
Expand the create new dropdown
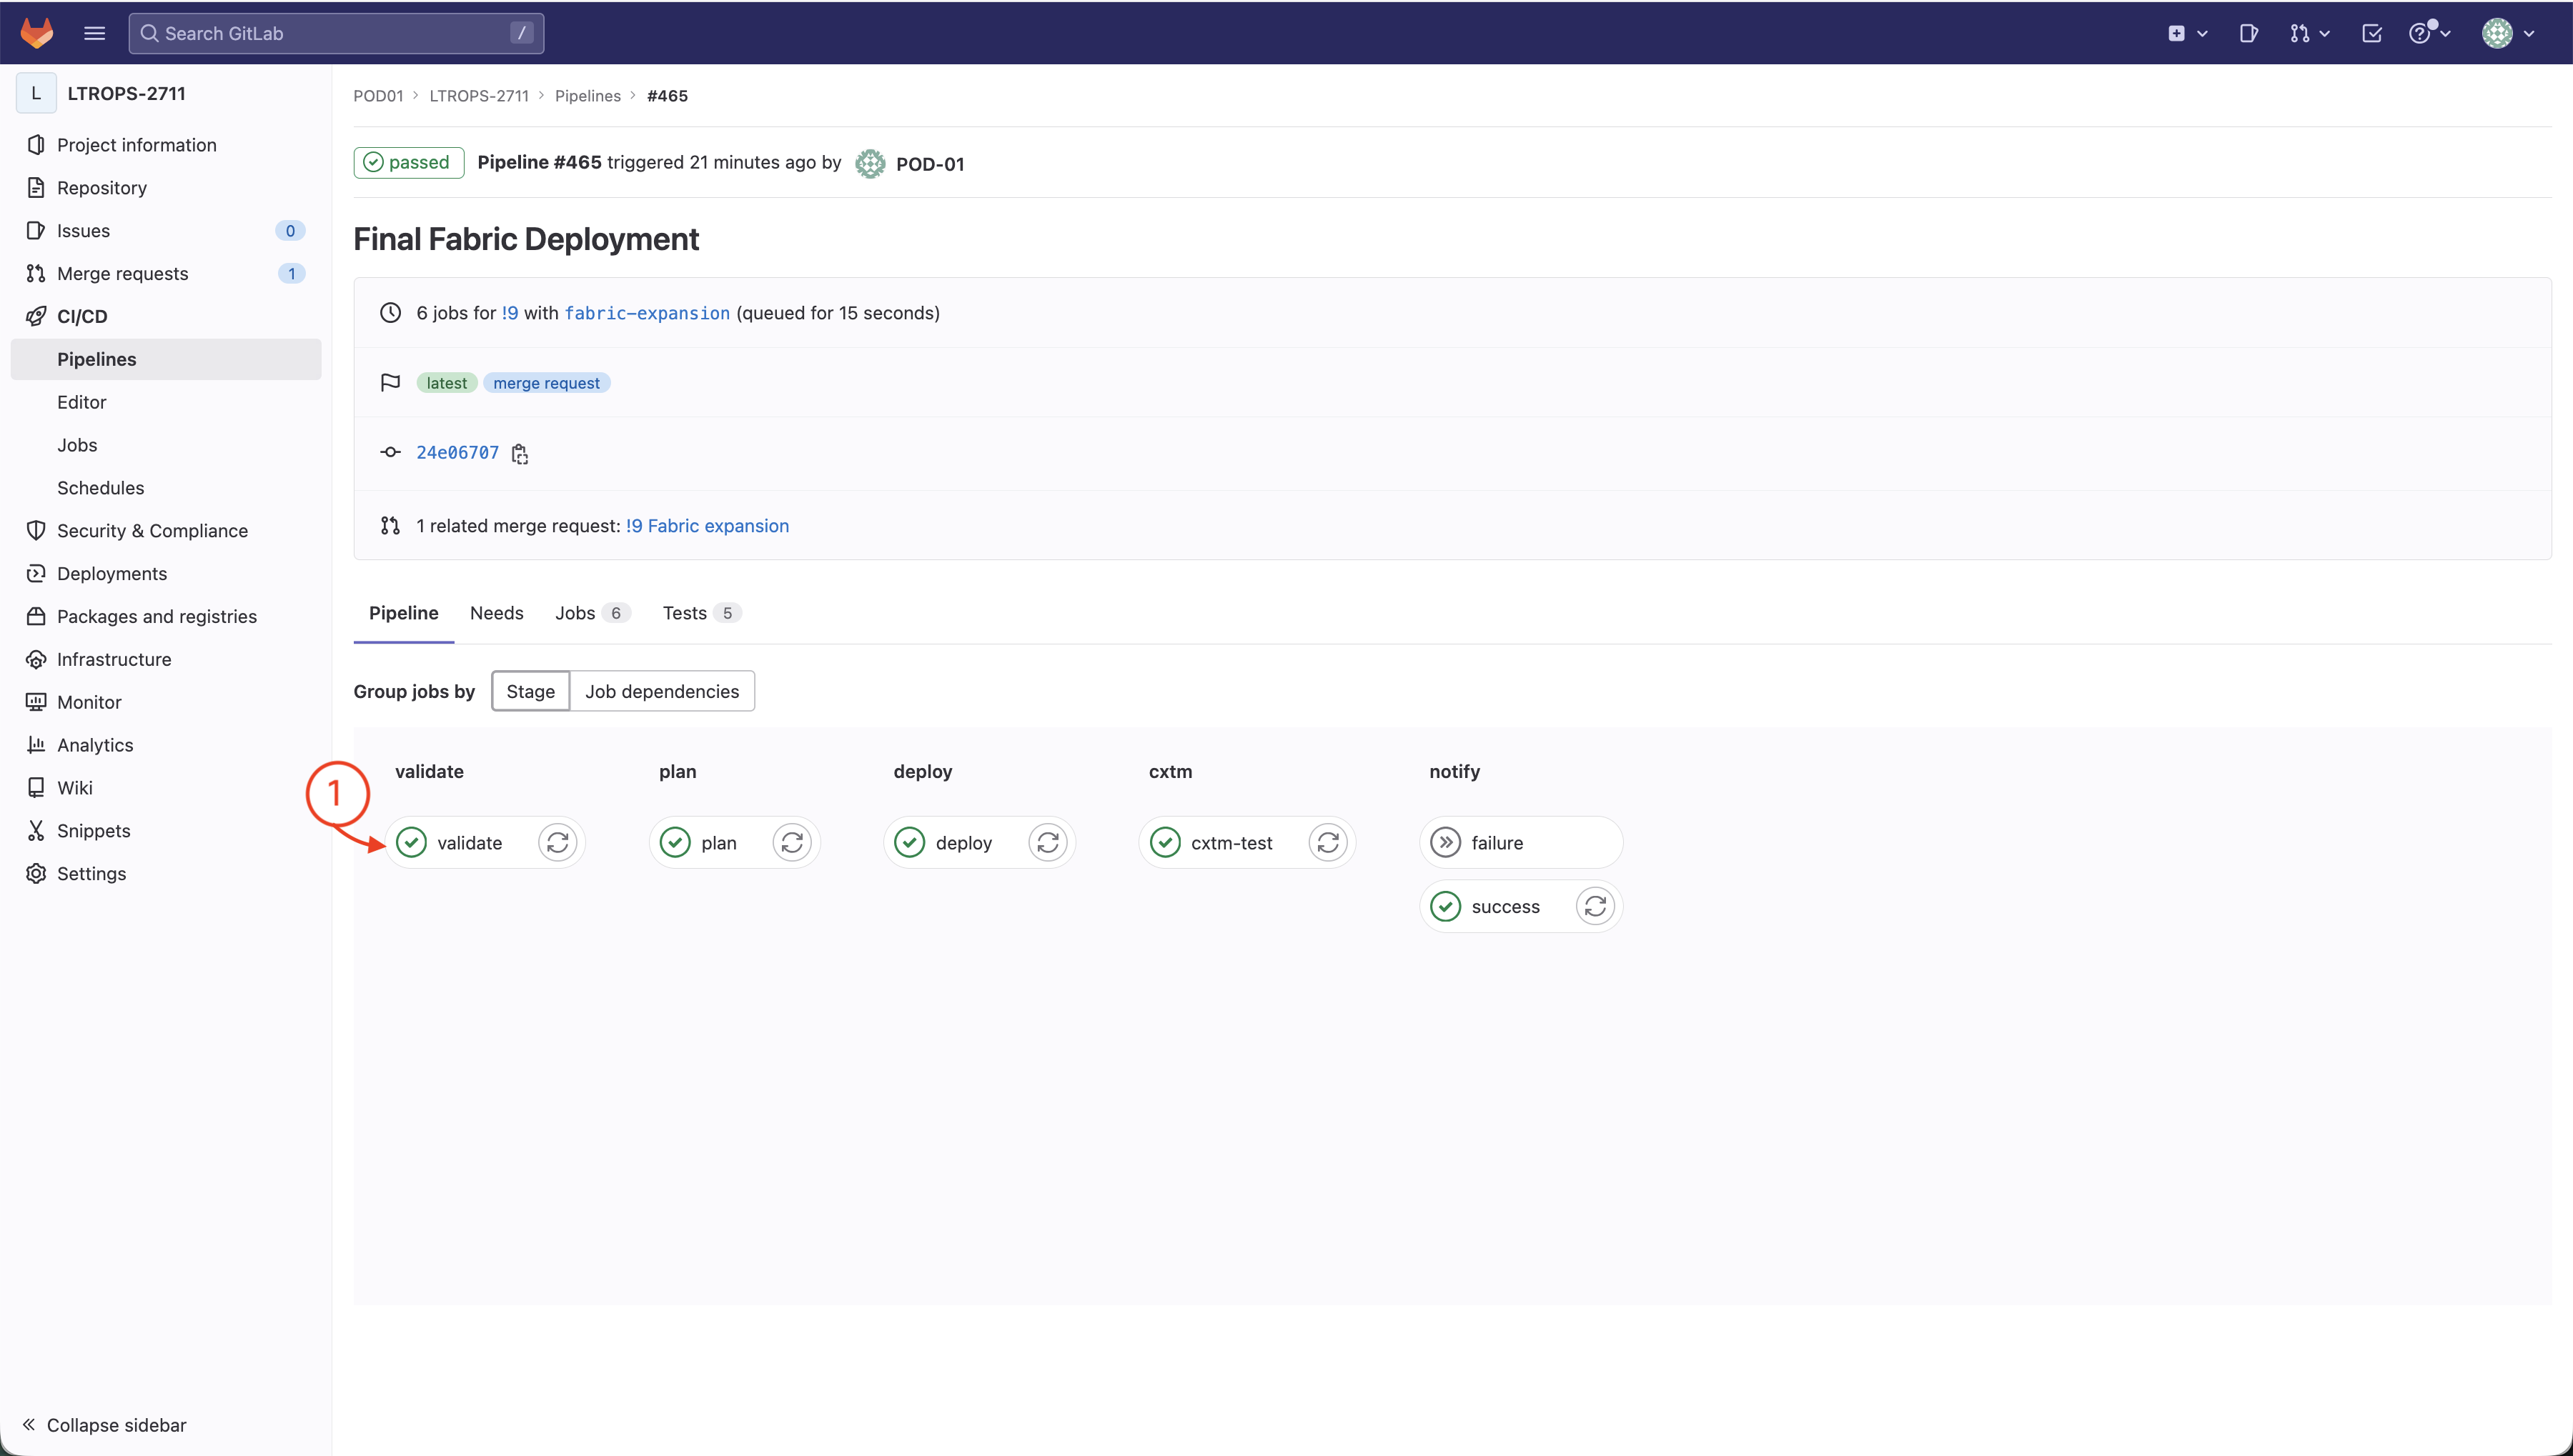[2187, 33]
